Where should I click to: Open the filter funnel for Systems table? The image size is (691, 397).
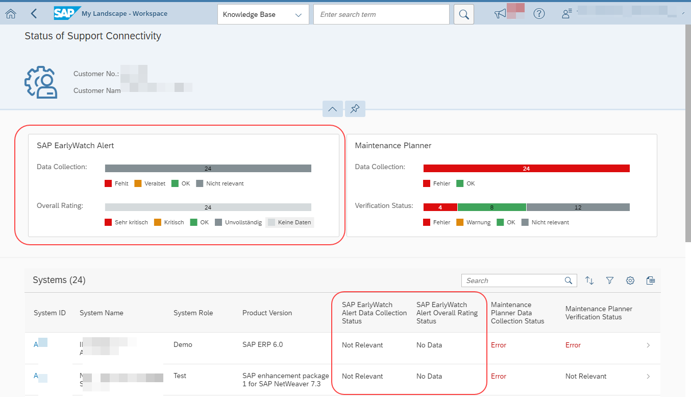click(x=610, y=281)
